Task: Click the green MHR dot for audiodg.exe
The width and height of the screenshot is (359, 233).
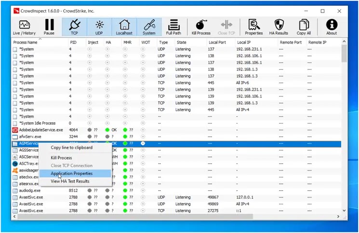Action: 125,191
